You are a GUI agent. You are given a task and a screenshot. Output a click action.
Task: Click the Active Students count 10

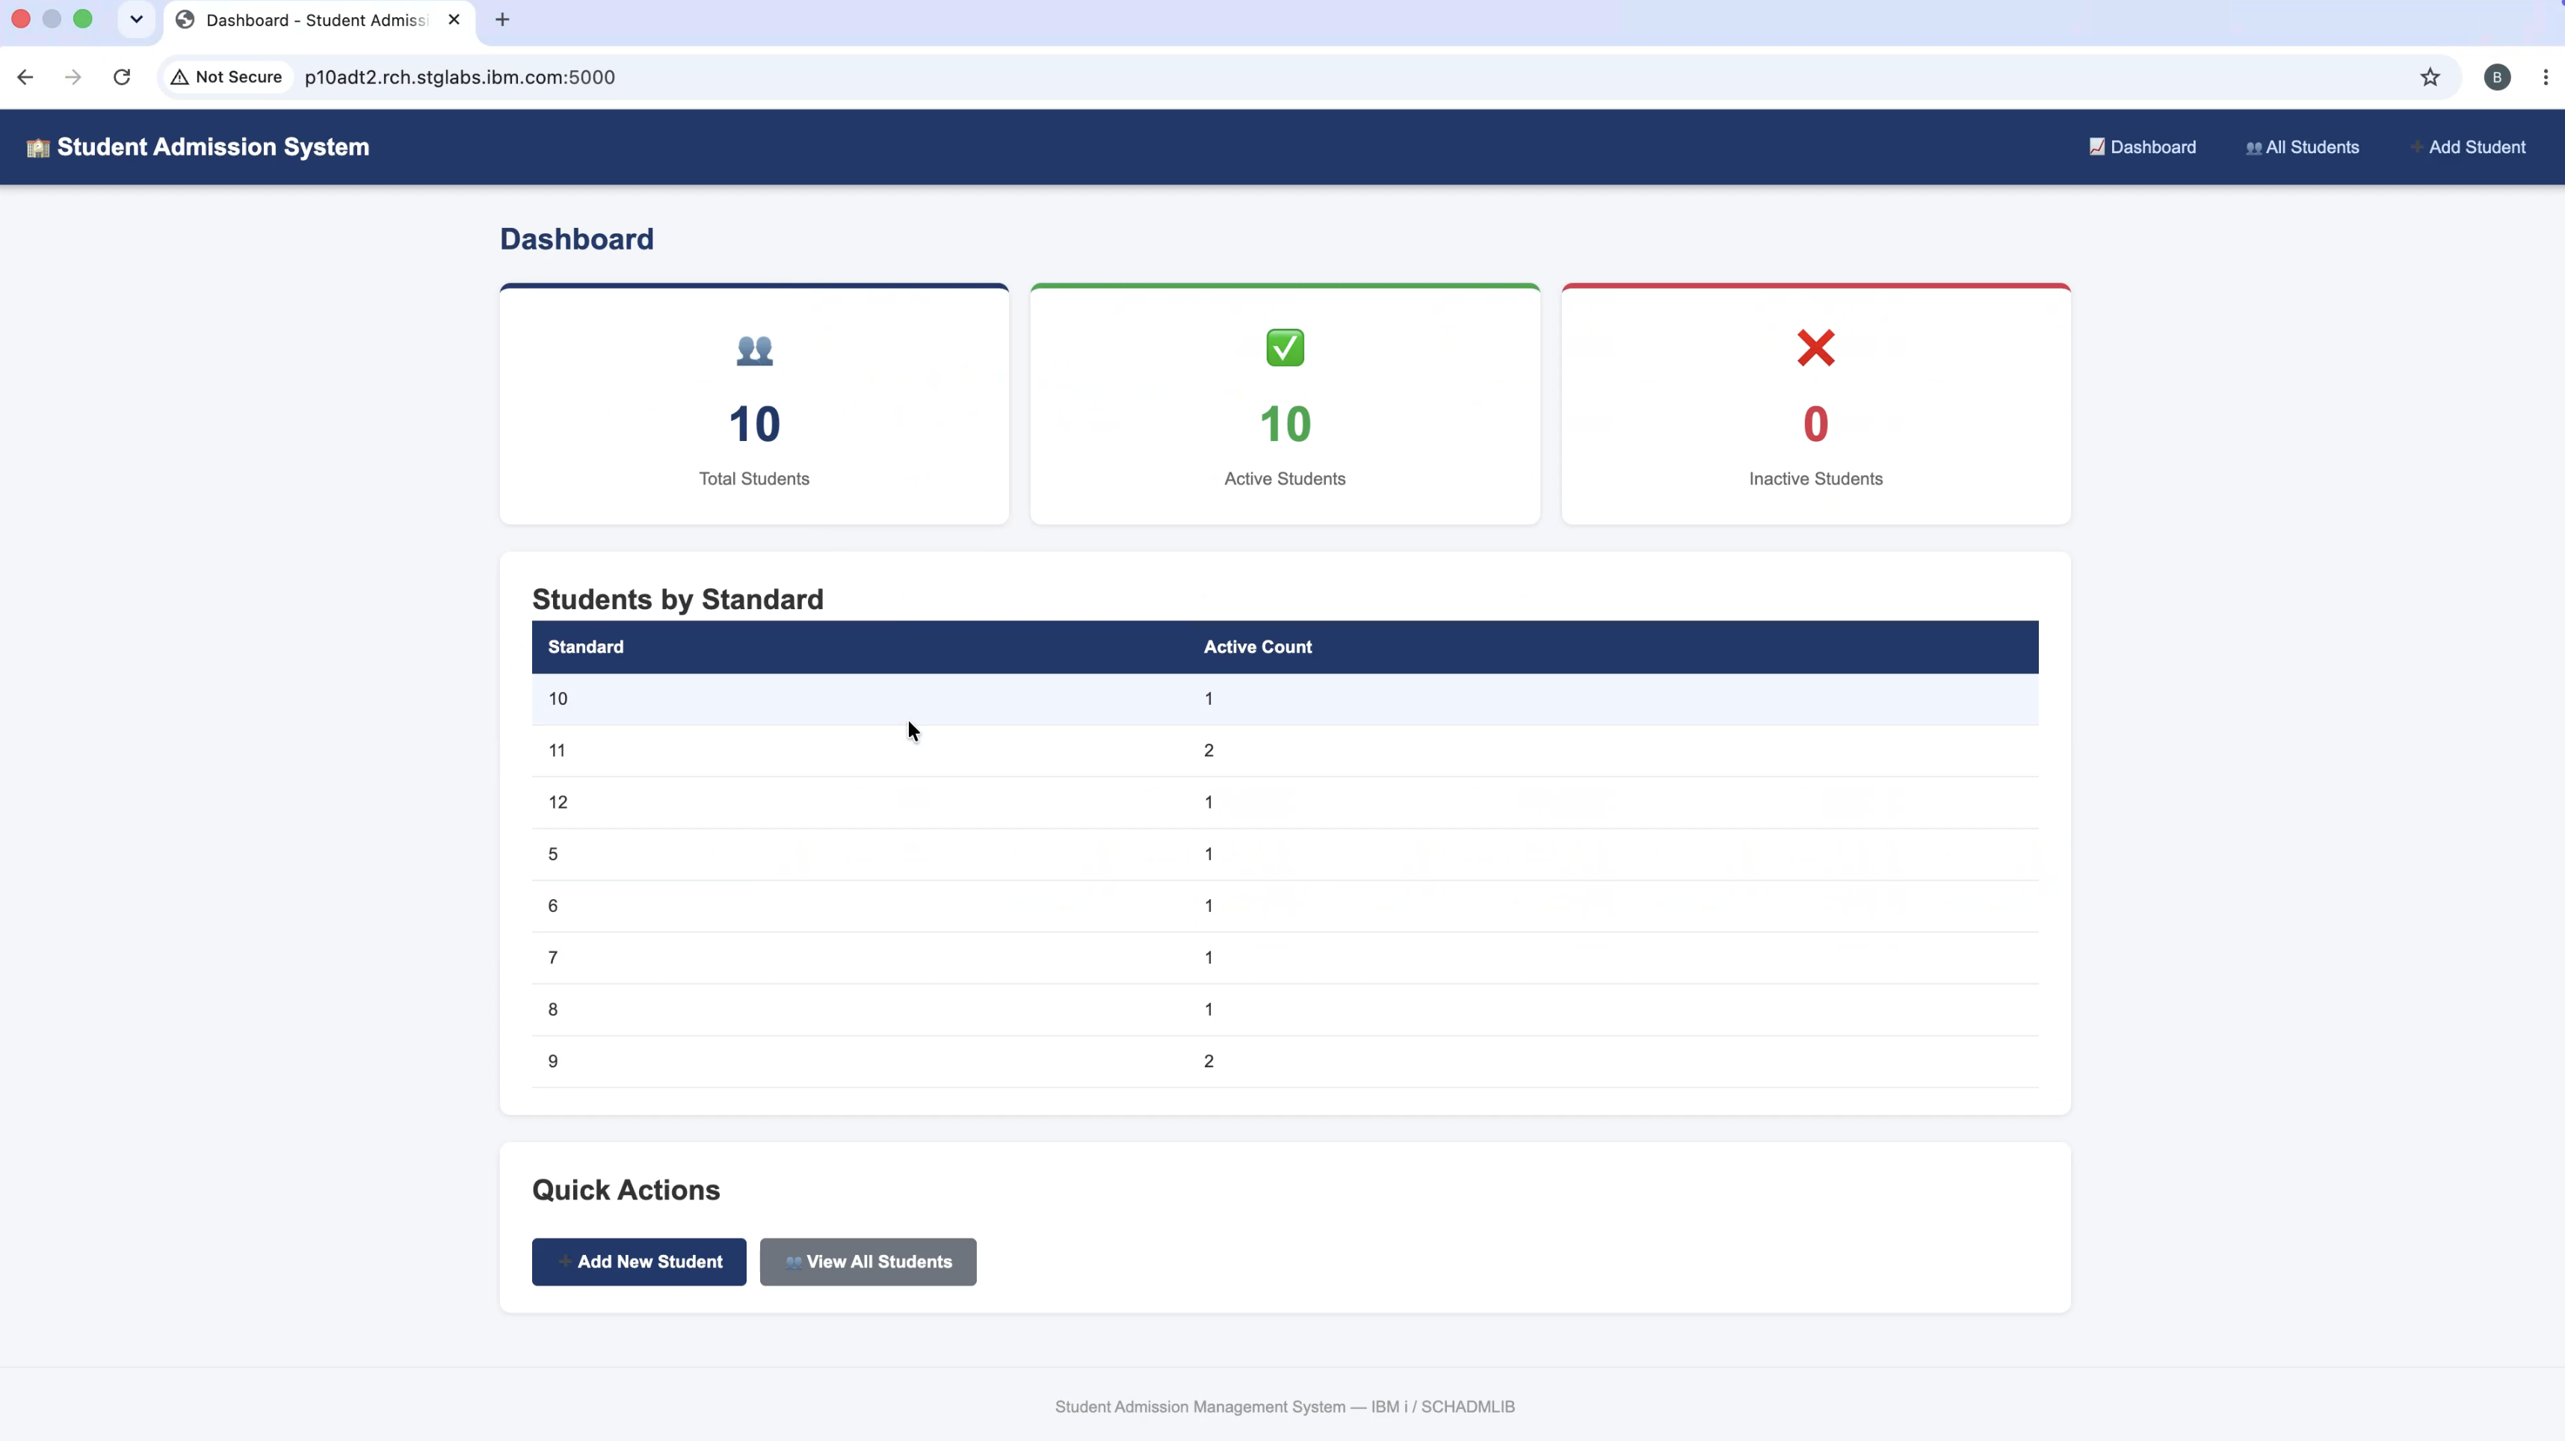click(1285, 425)
